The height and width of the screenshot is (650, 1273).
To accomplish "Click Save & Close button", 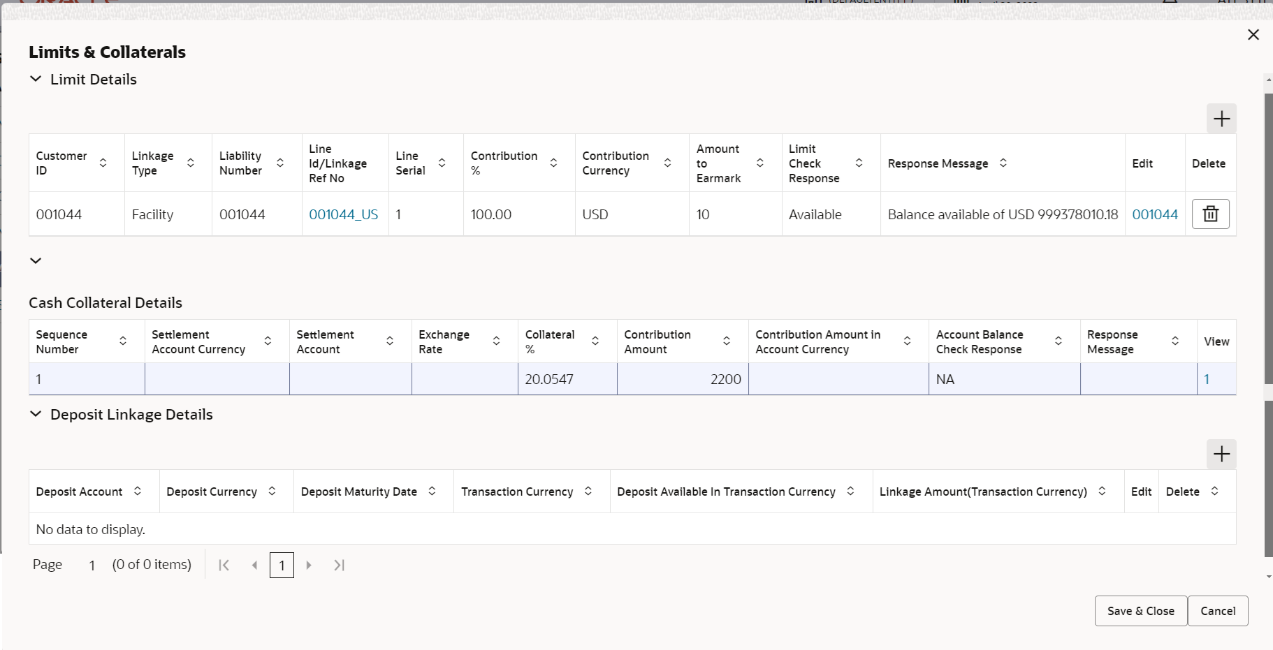I will click(x=1141, y=611).
